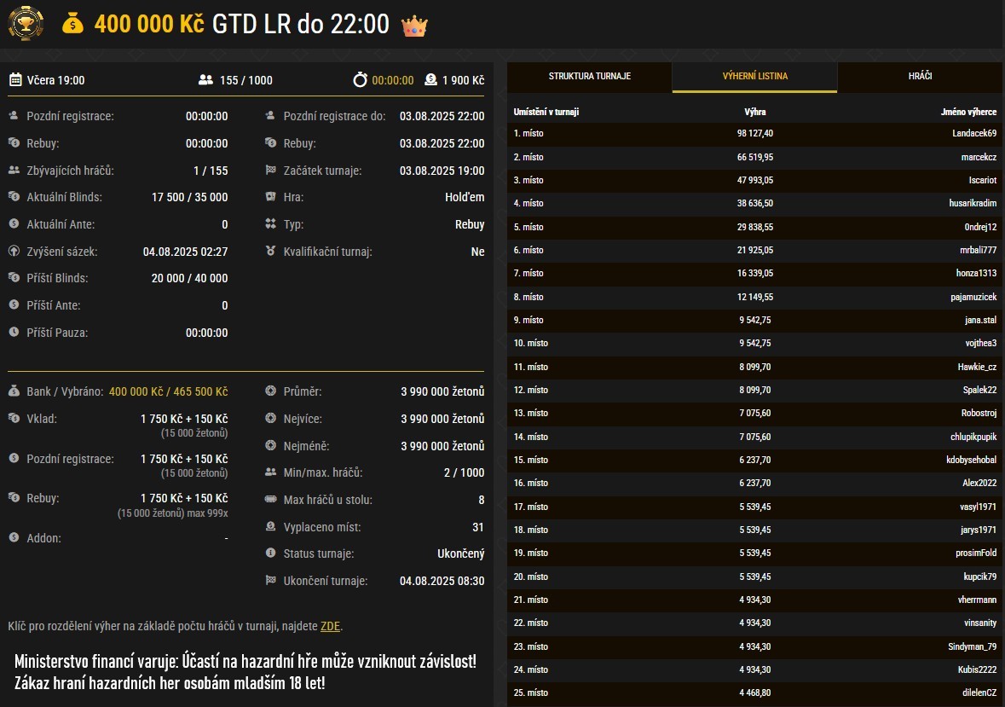Click the clock icon beside Příští Pauza

click(14, 333)
